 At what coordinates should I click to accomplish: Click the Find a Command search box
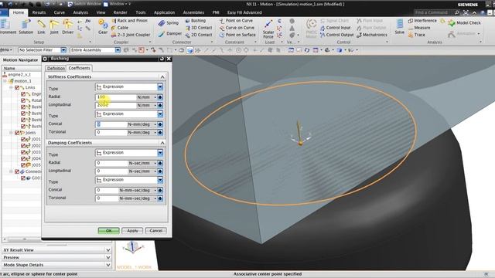[x=434, y=12]
